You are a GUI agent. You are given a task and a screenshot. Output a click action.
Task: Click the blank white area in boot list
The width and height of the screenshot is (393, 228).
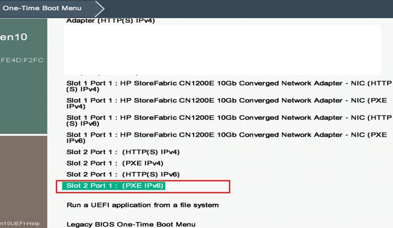(x=222, y=48)
